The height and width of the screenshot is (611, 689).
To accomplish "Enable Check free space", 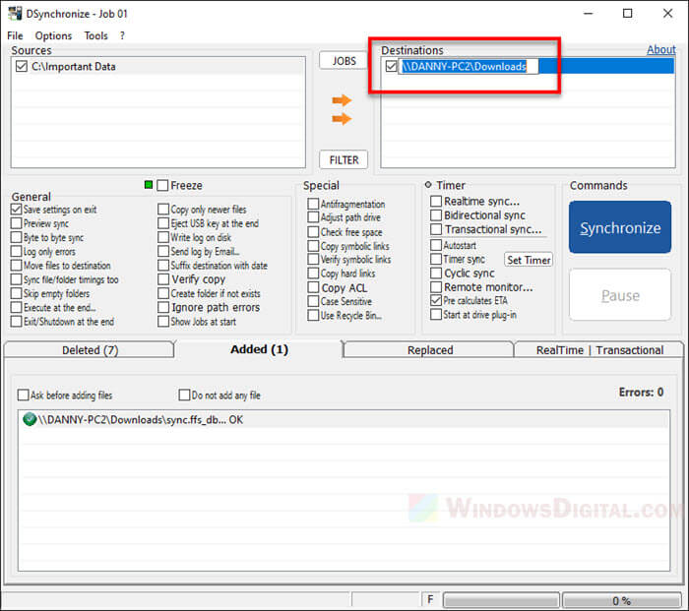I will 313,232.
